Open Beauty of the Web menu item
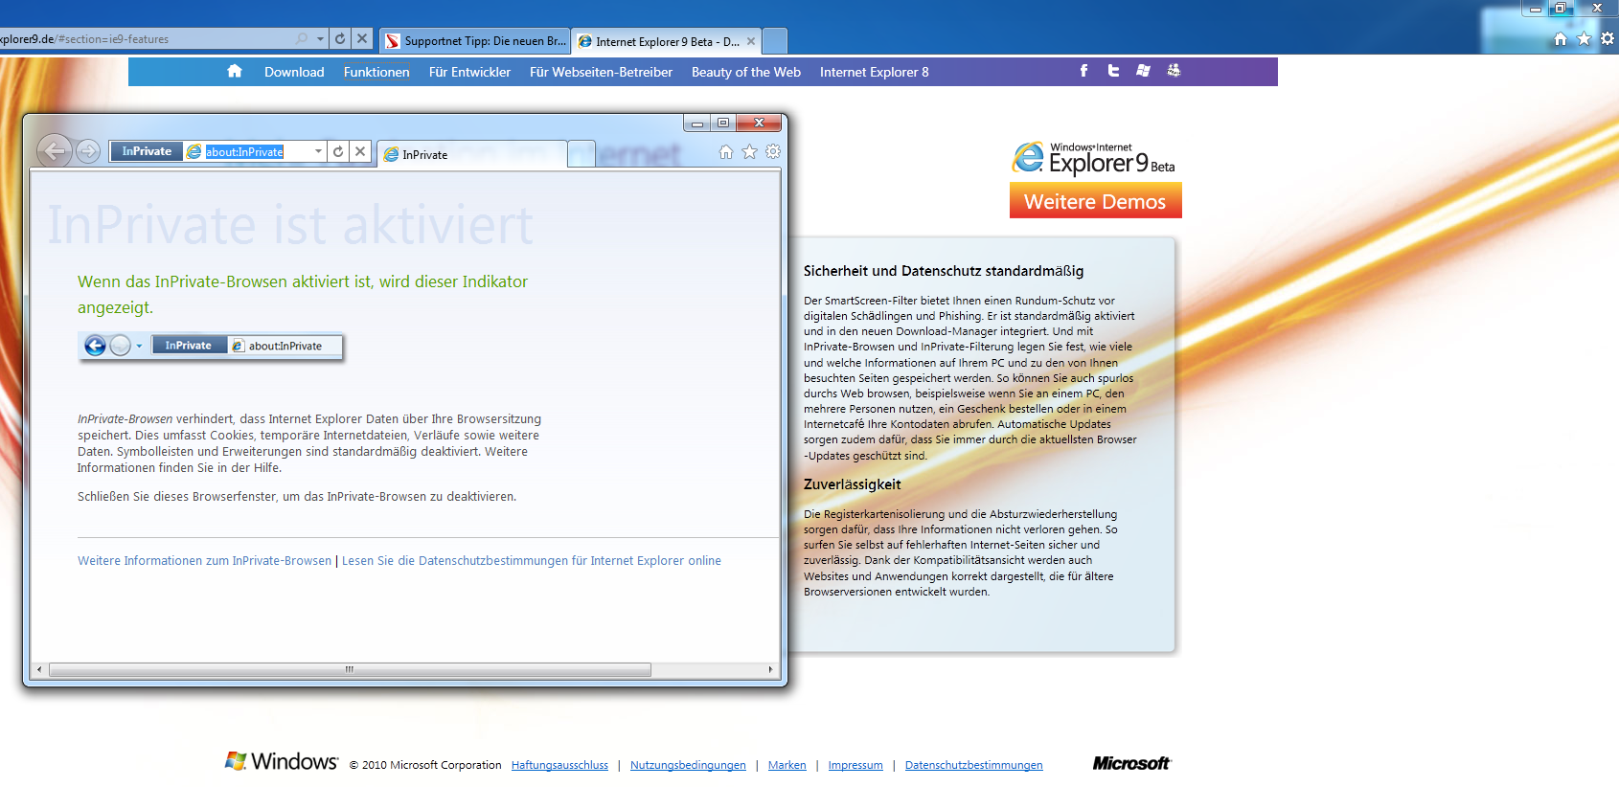The width and height of the screenshot is (1619, 787). [746, 72]
